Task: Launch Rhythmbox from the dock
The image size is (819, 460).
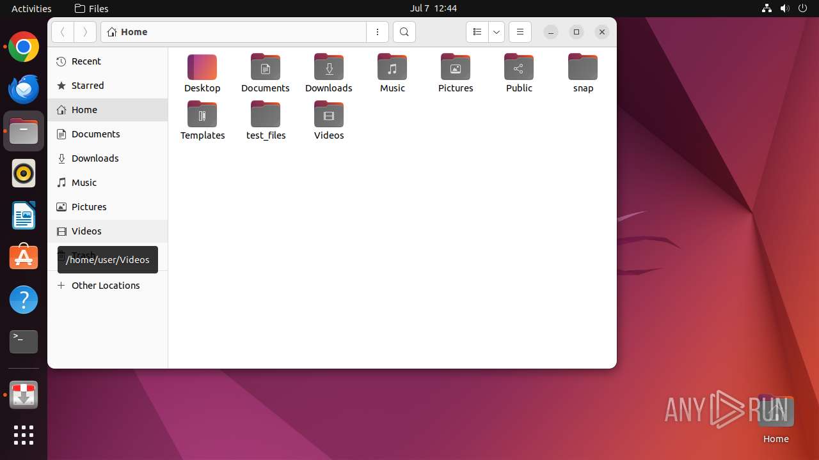Action: (x=24, y=173)
